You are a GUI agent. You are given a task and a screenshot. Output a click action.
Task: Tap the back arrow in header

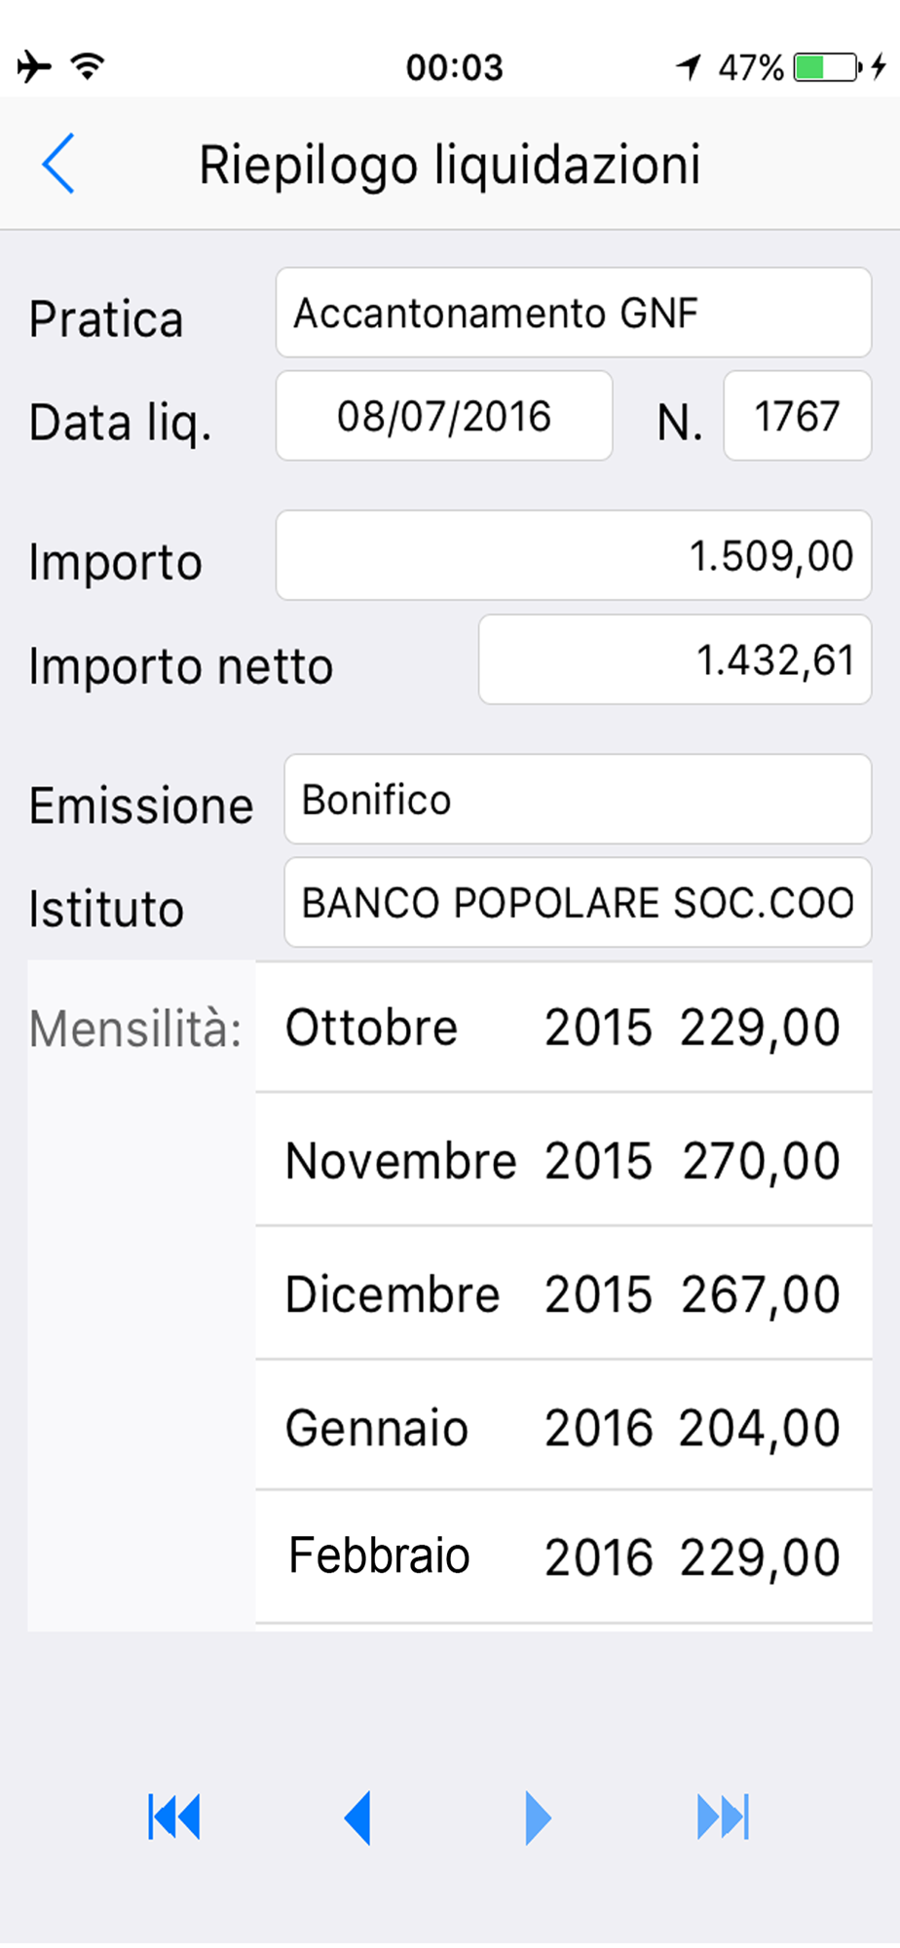click(x=58, y=164)
